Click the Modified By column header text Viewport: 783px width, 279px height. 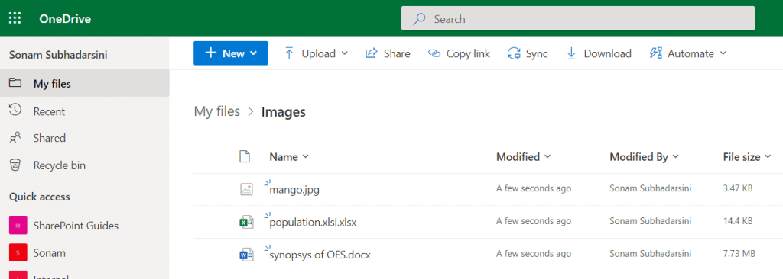pos(638,157)
